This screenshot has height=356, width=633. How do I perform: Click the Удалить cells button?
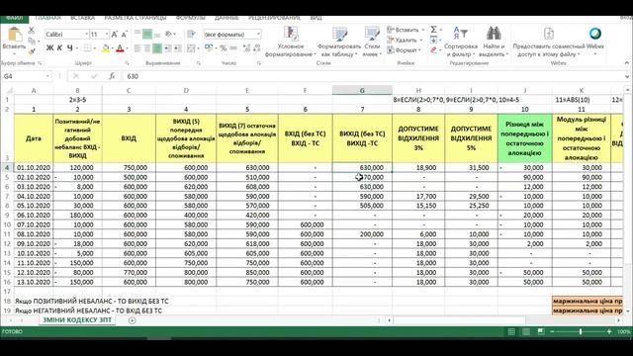pos(405,40)
